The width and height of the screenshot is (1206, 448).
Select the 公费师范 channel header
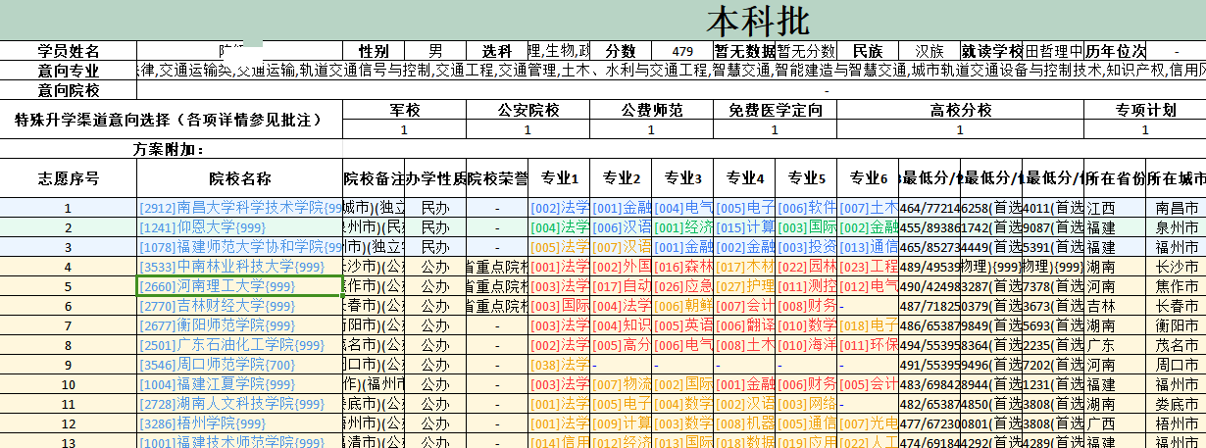(x=652, y=110)
